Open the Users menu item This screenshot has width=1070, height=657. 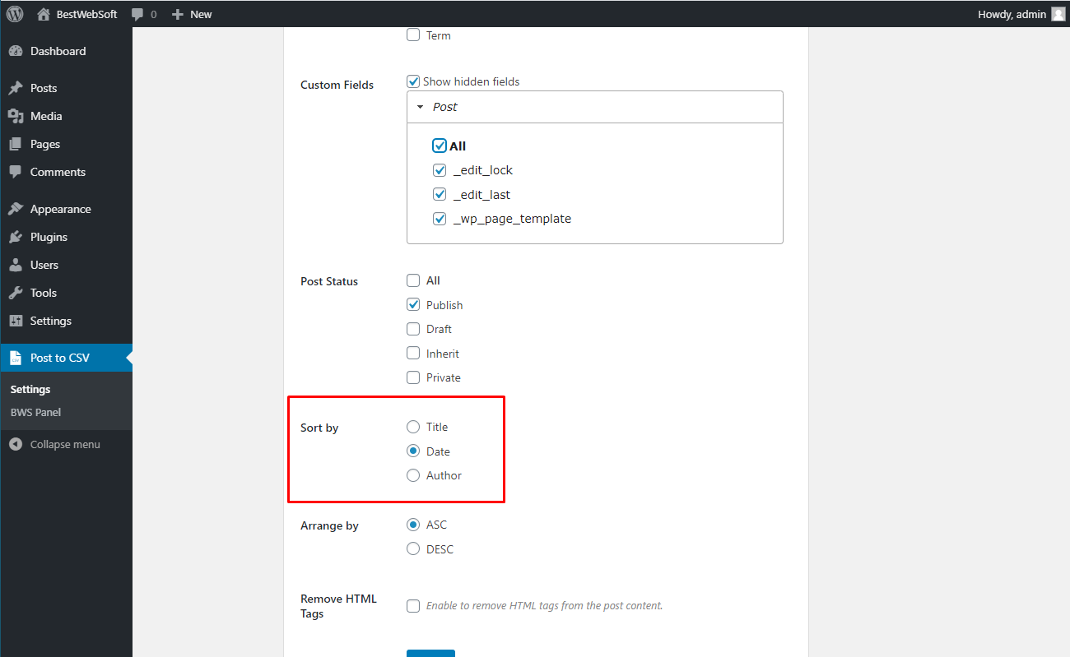[x=66, y=265]
